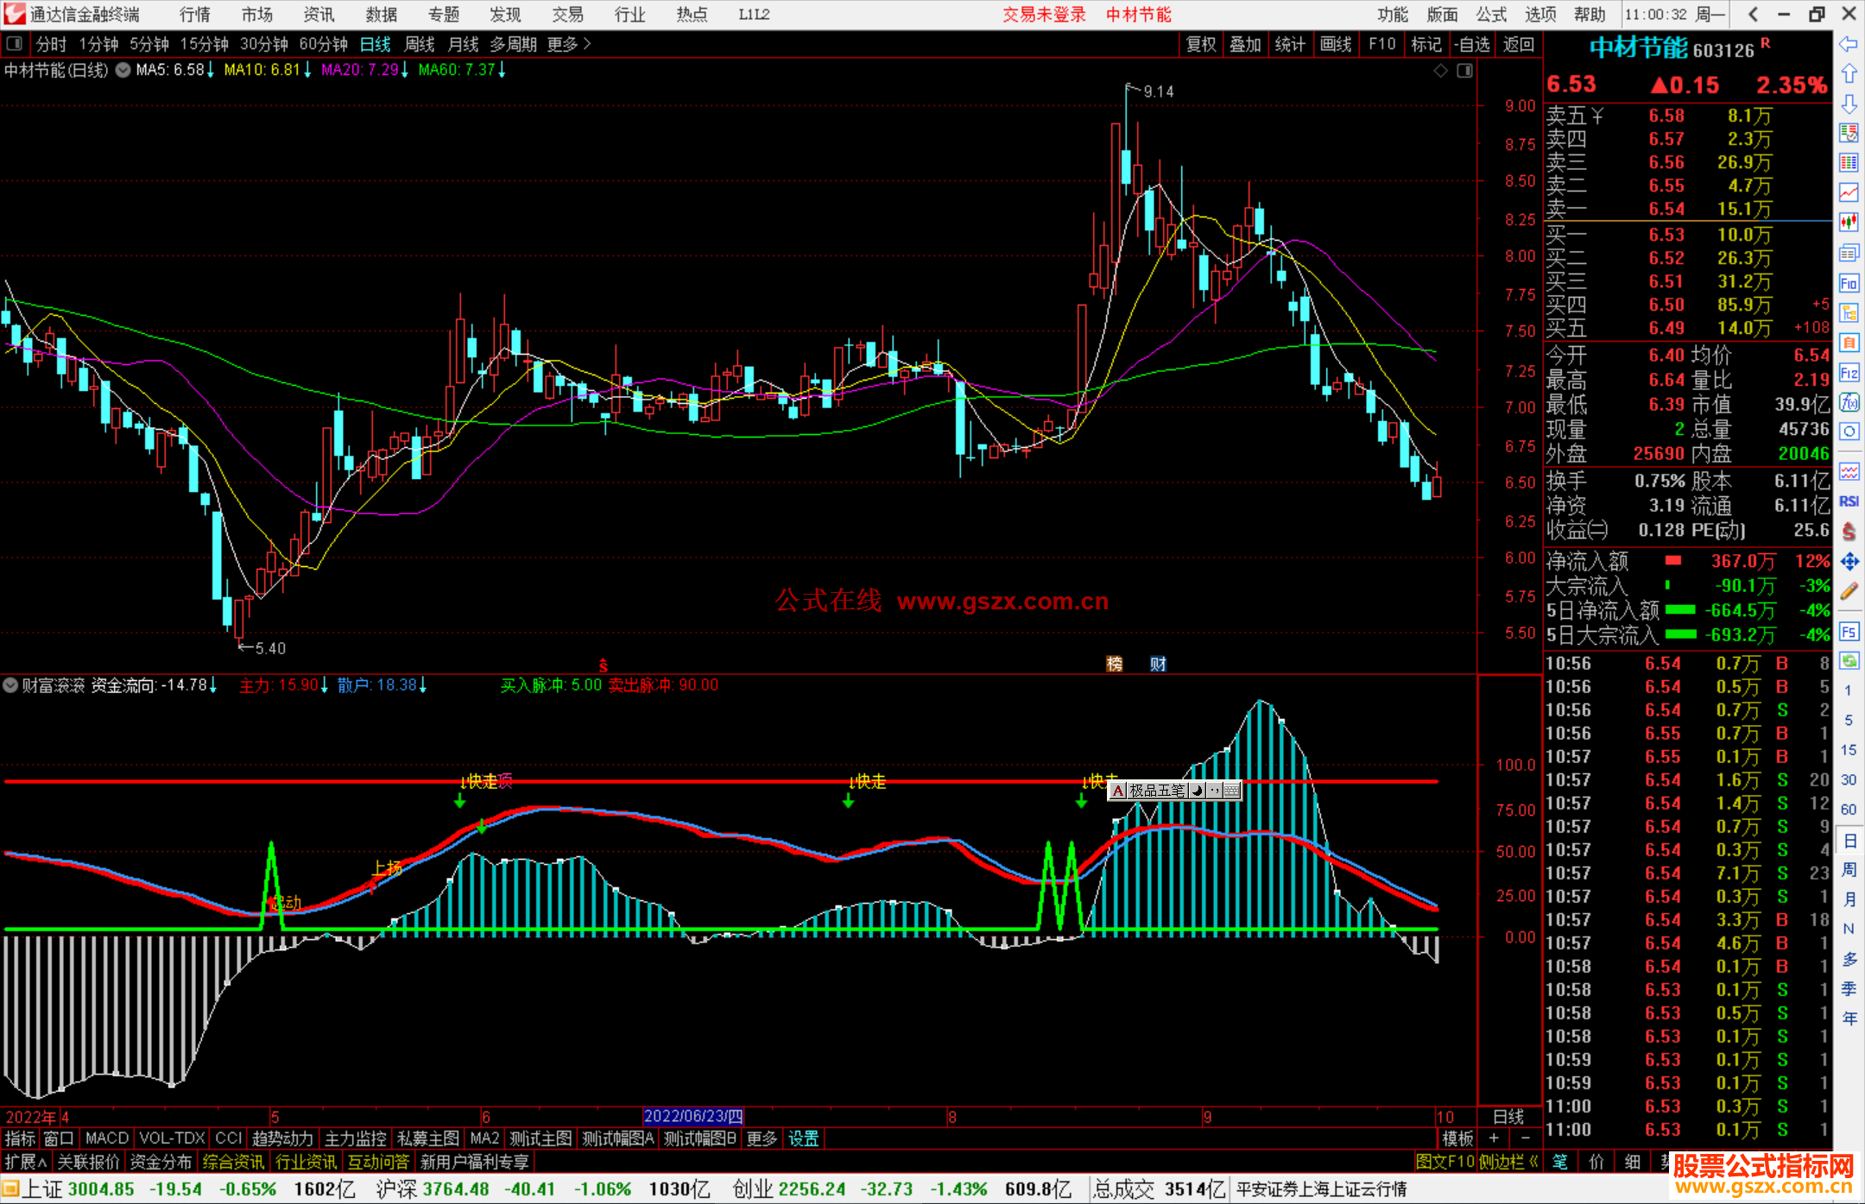Image resolution: width=1865 pixels, height=1204 pixels.
Task: Click the minus zoom button near 模板
Action: [1526, 1138]
